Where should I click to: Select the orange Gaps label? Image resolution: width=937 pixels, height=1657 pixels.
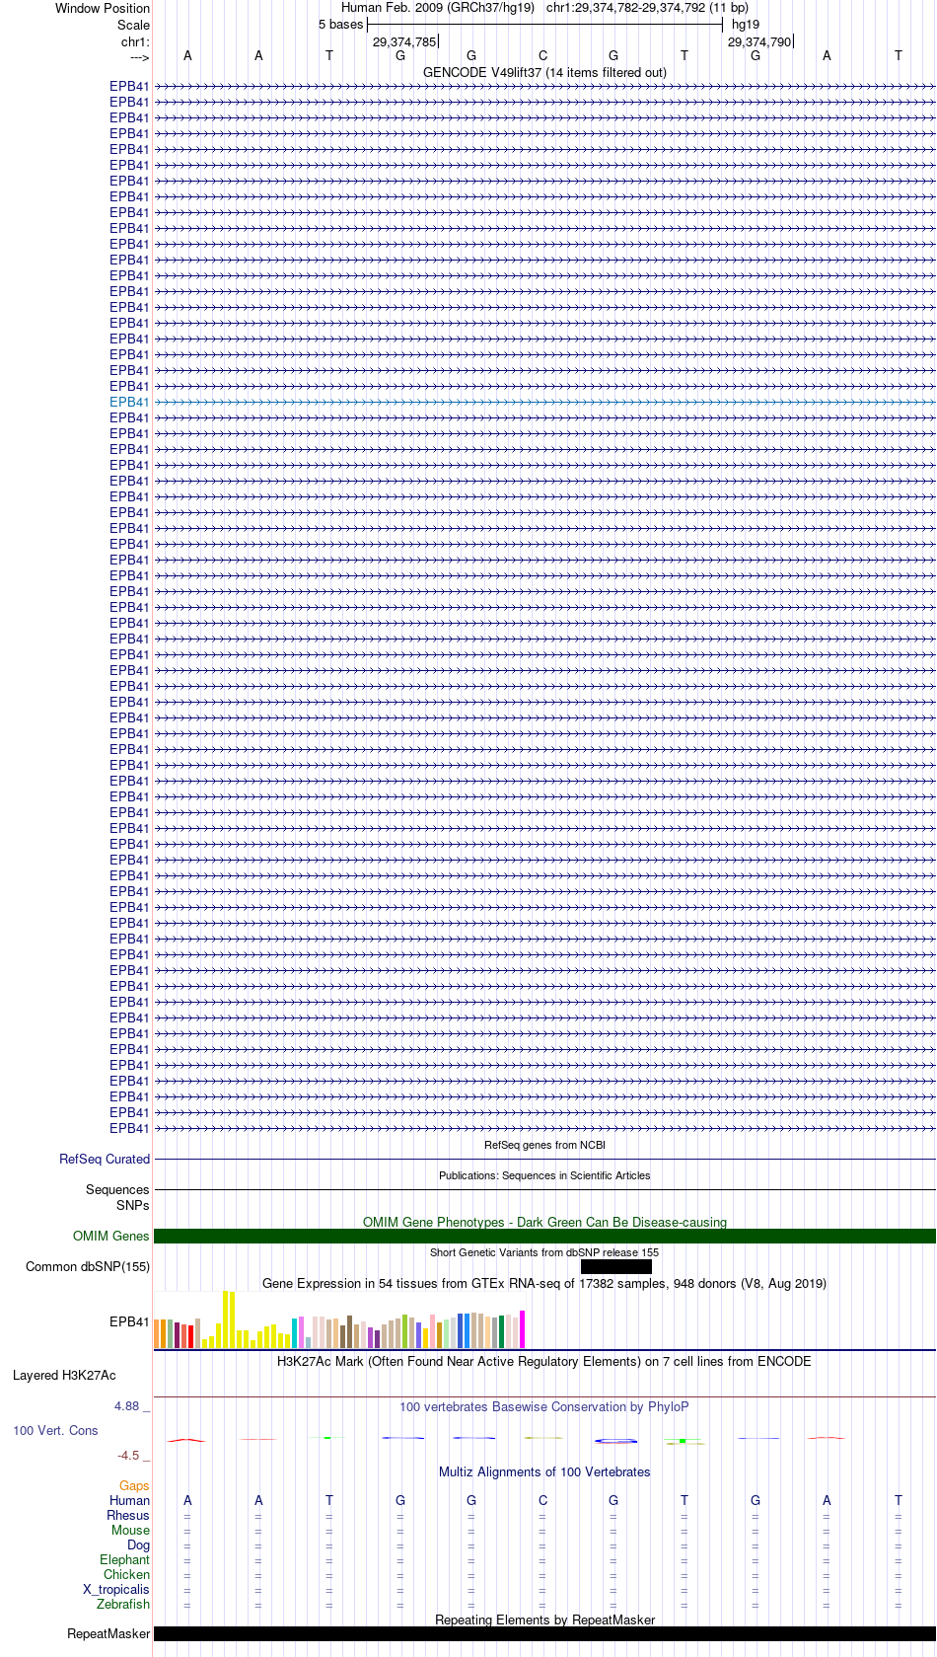tap(134, 1485)
